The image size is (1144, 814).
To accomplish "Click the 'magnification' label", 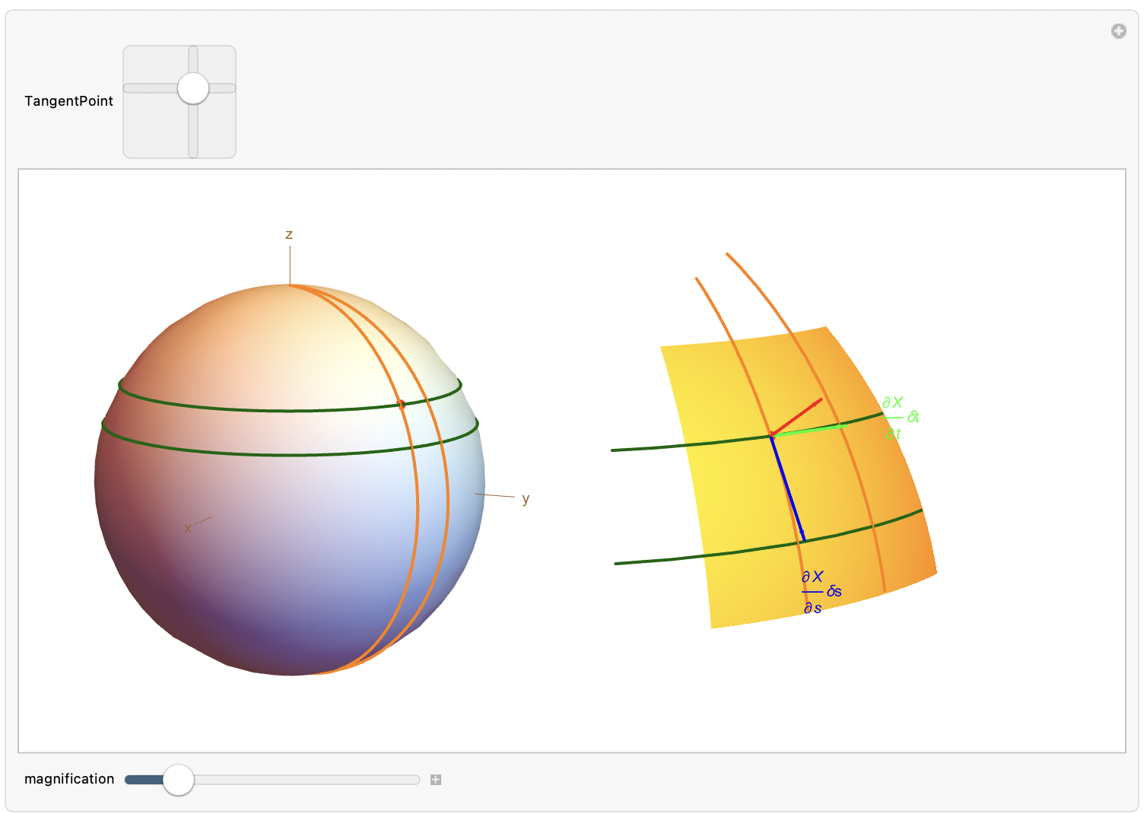I will click(69, 779).
